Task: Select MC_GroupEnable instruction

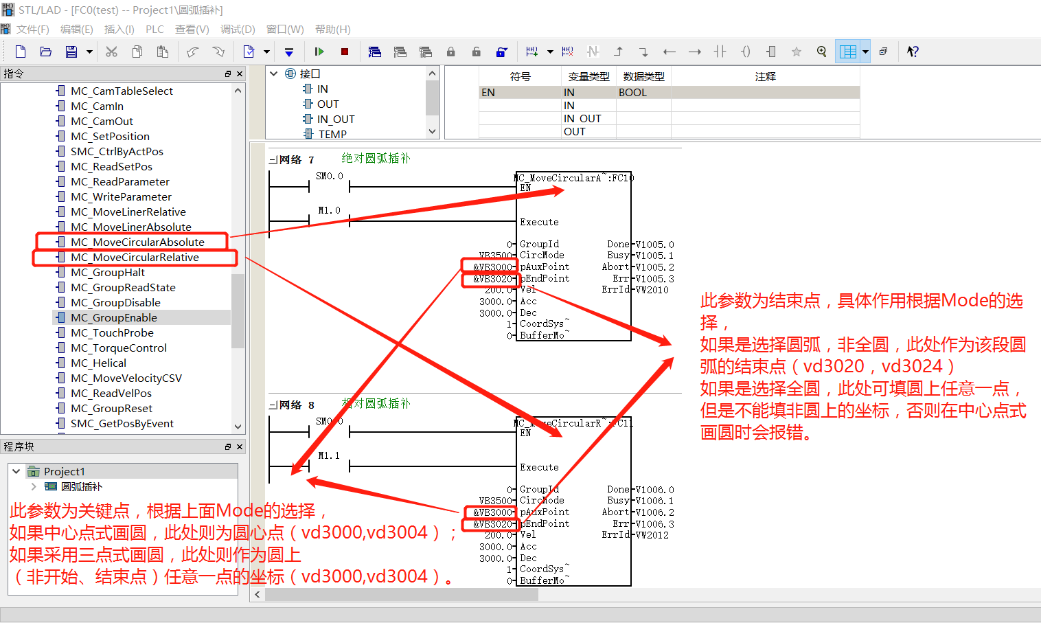Action: tap(114, 317)
